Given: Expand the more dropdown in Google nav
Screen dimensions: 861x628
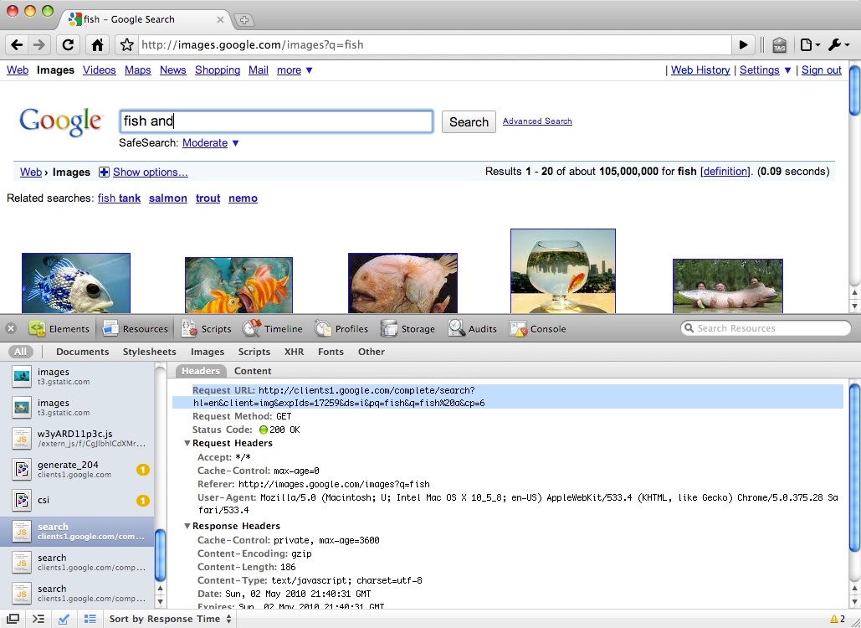Looking at the screenshot, I should [295, 69].
